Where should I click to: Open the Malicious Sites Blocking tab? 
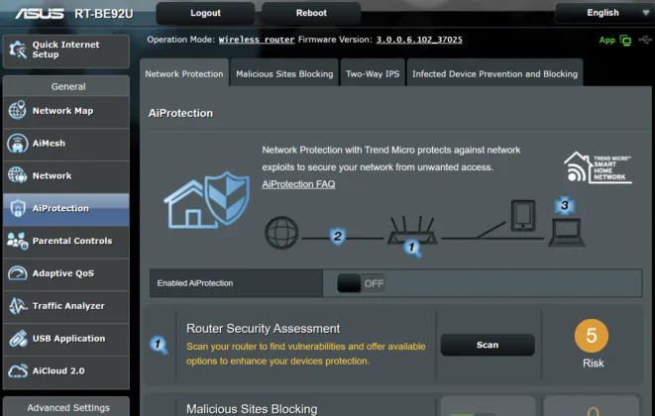pos(284,74)
